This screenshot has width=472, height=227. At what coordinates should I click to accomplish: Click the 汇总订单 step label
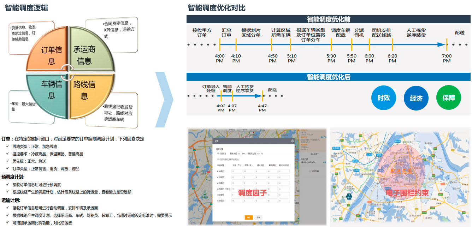pos(226,33)
